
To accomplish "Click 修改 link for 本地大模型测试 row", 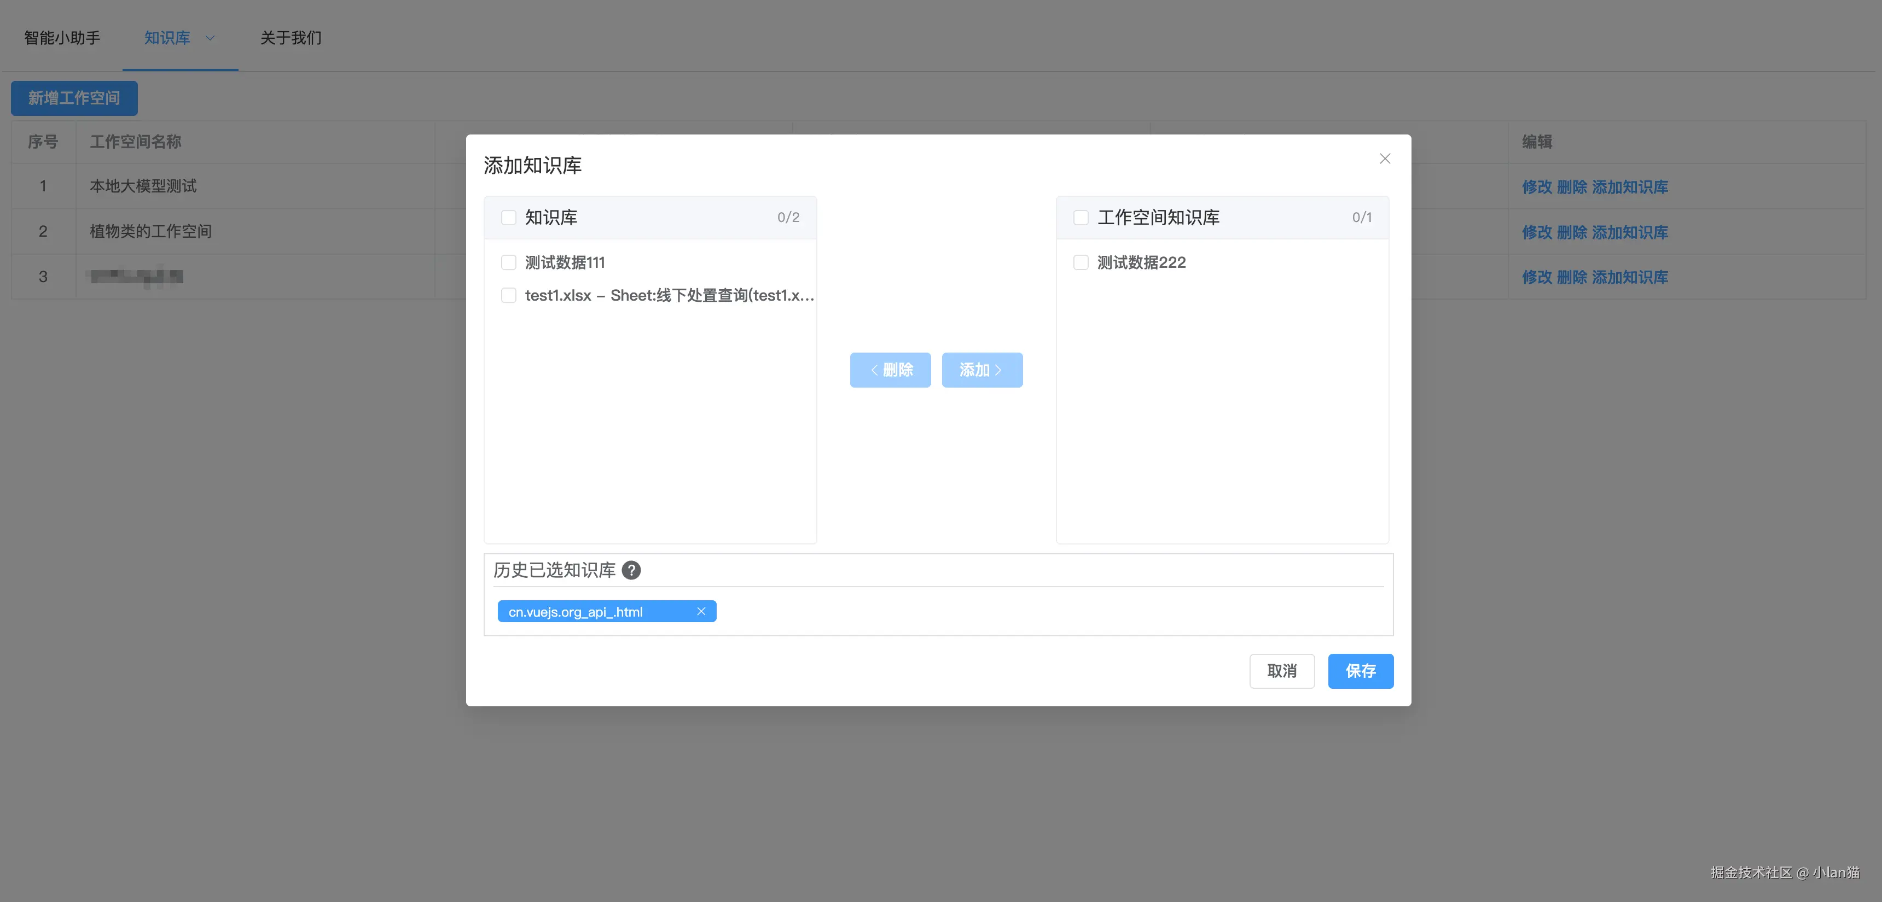I will 1536,187.
